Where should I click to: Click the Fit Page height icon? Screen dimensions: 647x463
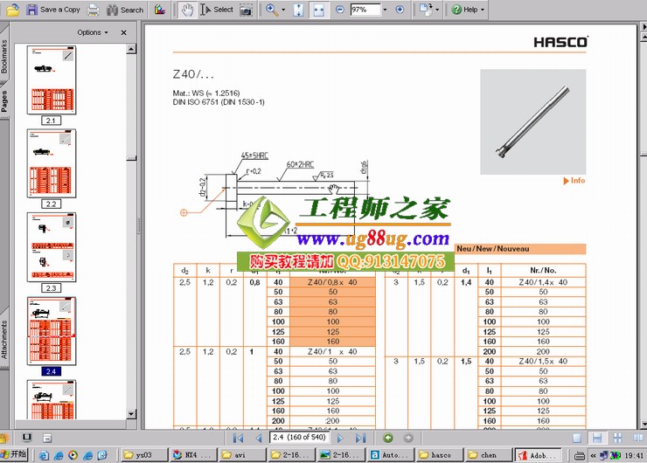[298, 10]
